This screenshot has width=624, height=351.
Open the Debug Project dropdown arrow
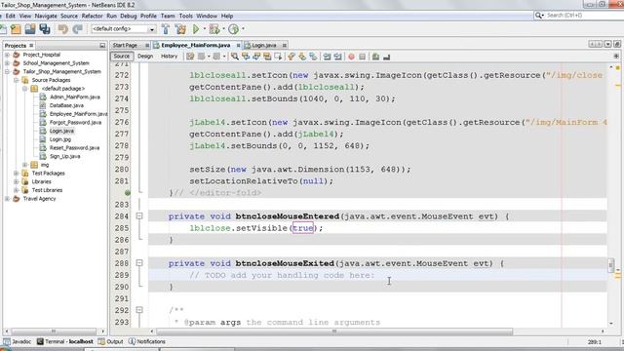tap(223, 29)
